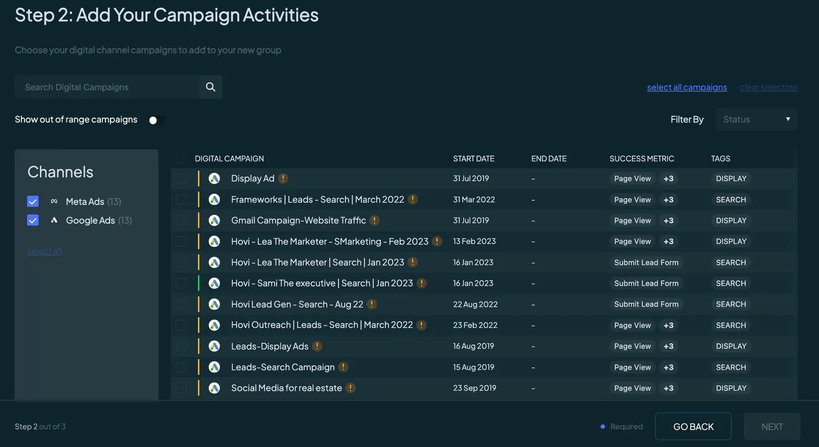Screen dimensions: 819x447
Task: Focus the Search Digital Campaigns field
Action: pos(106,87)
